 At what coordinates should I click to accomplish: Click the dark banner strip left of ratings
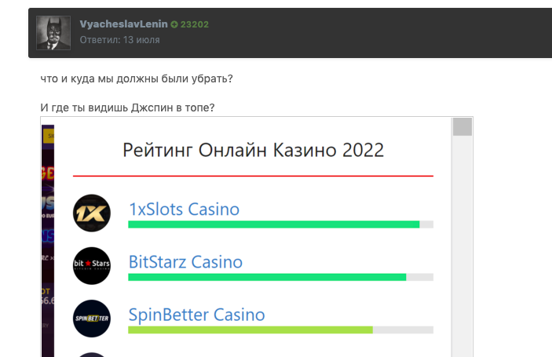[x=49, y=235]
